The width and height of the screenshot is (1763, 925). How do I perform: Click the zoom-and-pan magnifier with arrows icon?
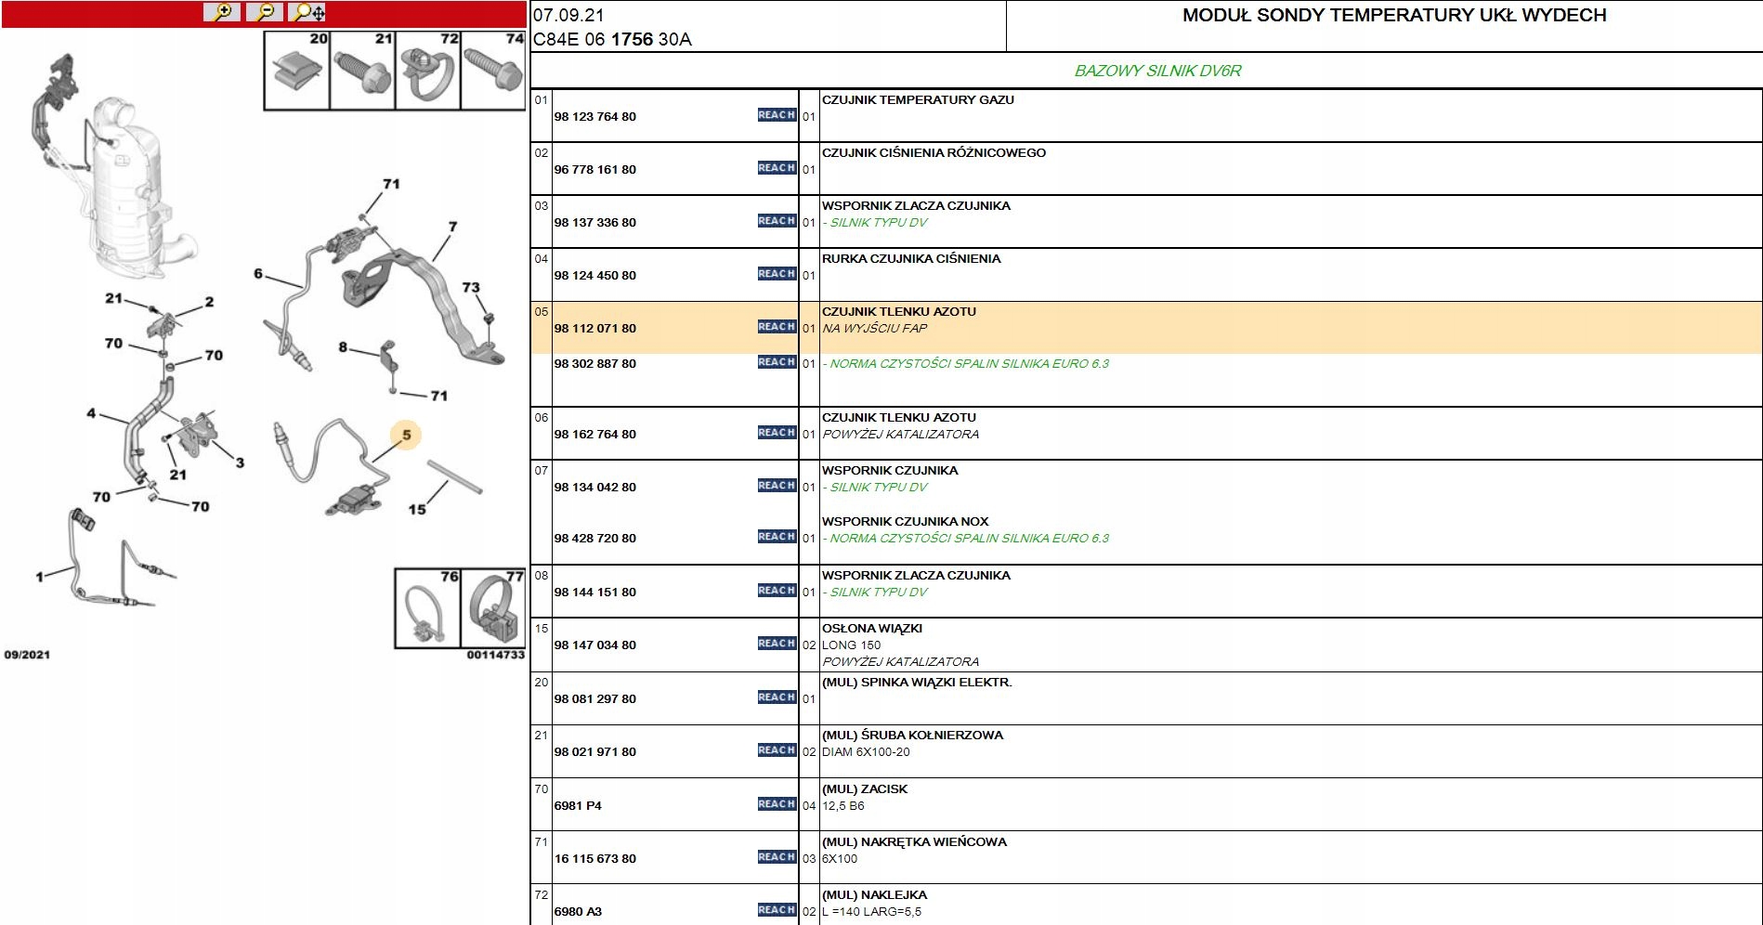307,12
